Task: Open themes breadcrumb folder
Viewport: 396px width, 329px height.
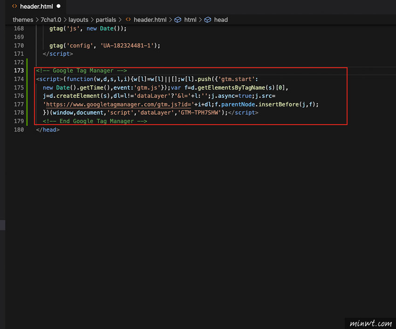Action: coord(23,20)
